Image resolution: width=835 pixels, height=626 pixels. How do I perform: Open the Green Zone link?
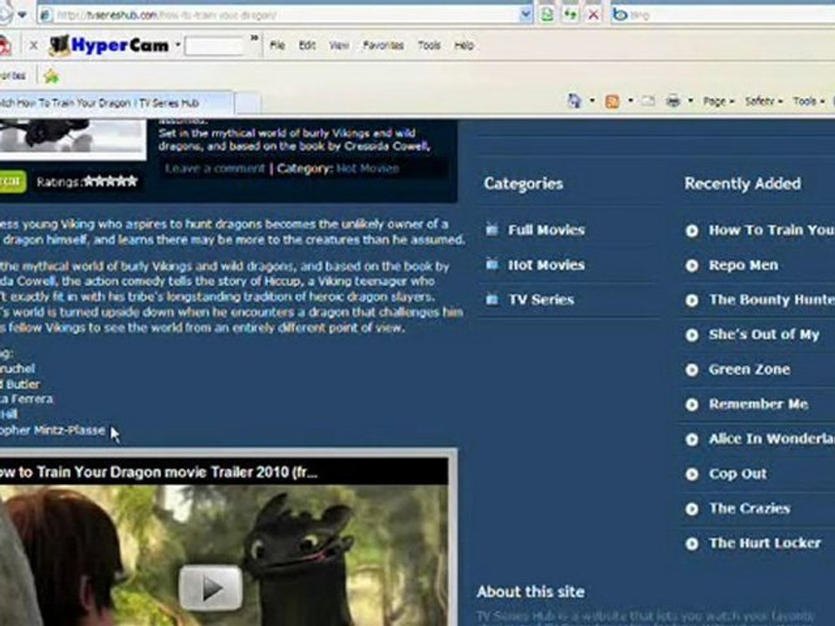pos(749,370)
